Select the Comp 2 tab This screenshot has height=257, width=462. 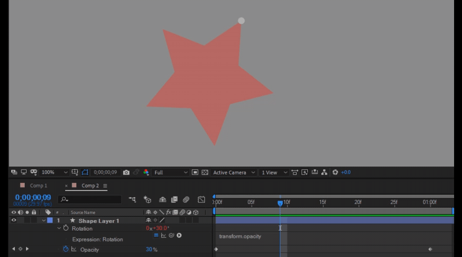coord(90,185)
